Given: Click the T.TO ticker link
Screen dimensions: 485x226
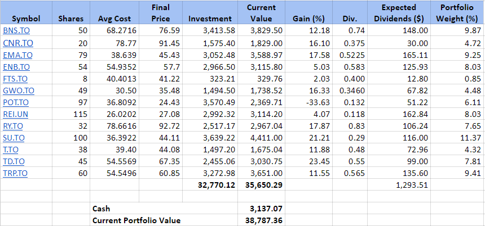Looking at the screenshot, I should tap(11, 150).
